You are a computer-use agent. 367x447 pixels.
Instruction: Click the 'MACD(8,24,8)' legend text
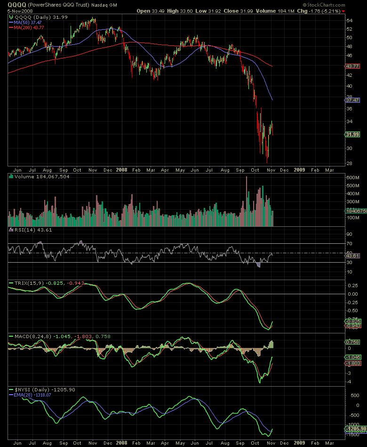coord(33,336)
